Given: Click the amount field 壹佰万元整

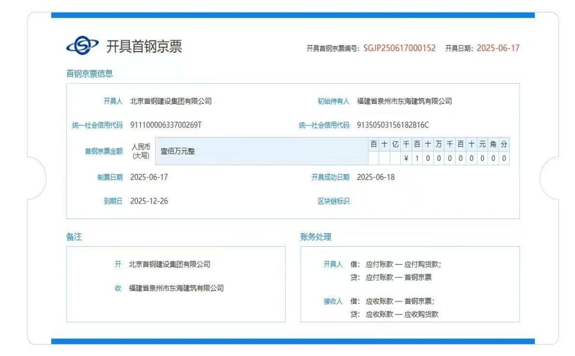Looking at the screenshot, I should tap(262, 151).
